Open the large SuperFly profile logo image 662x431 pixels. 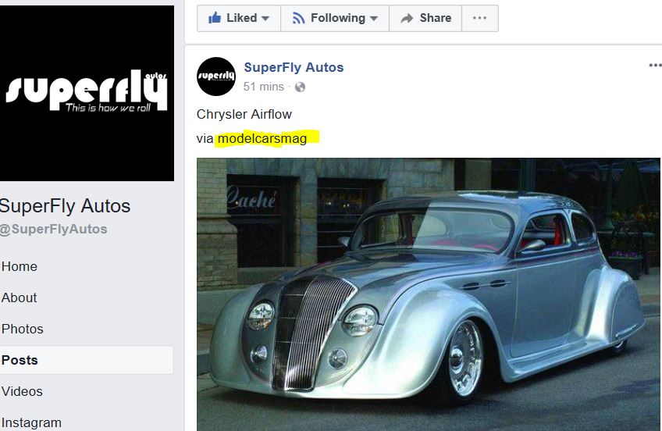87,93
